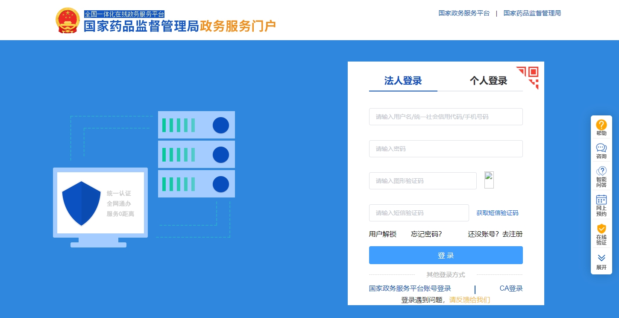Choose 国家政务服务平台账号登录
The width and height of the screenshot is (619, 318).
(x=410, y=289)
